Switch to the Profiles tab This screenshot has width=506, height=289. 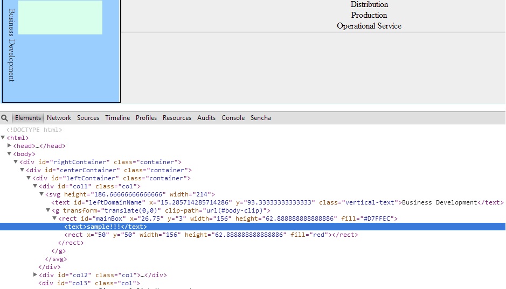point(146,118)
